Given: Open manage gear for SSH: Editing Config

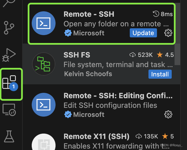Looking at the screenshot, I should [x=168, y=114].
